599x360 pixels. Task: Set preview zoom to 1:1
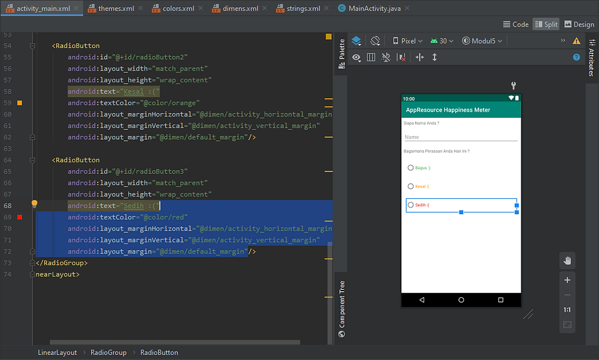click(x=567, y=310)
